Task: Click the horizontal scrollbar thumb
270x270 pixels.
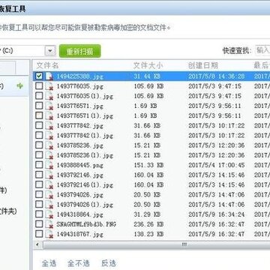Action: 184,244
